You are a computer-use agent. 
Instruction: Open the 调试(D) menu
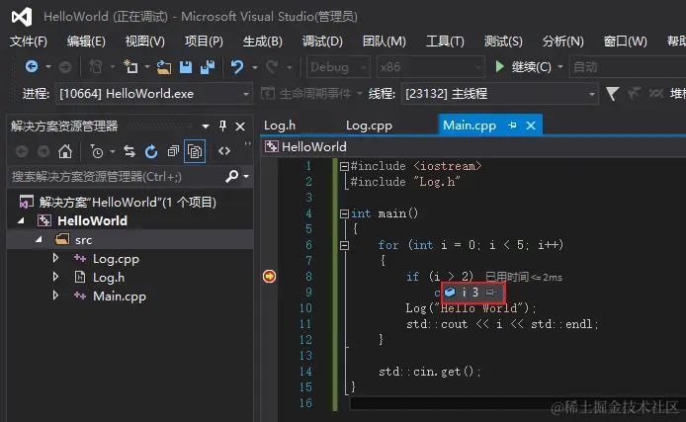(x=322, y=42)
